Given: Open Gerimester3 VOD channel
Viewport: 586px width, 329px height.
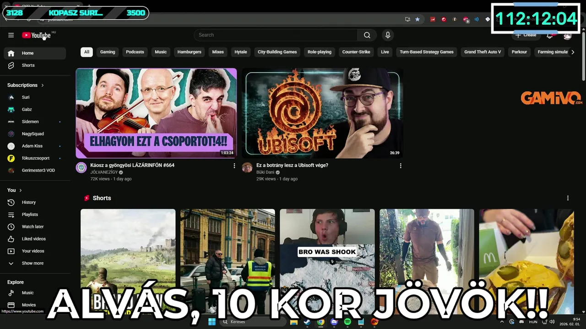Looking at the screenshot, I should coord(35,170).
